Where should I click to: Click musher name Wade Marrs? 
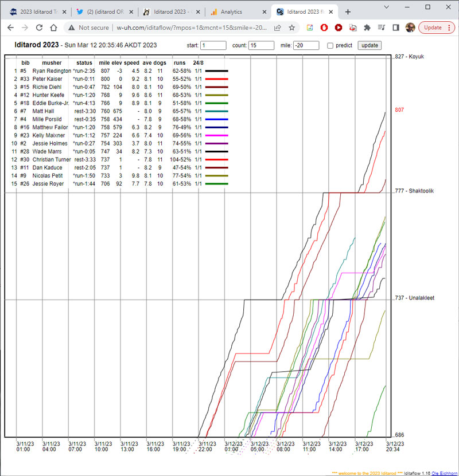pyautogui.click(x=47, y=151)
